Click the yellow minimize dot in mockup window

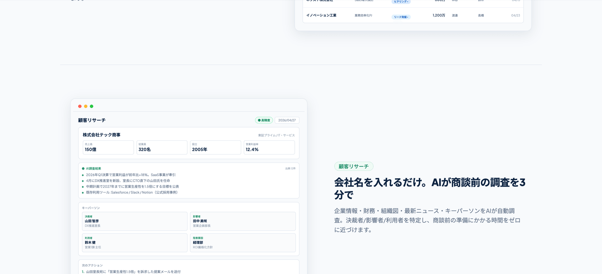coord(86,107)
